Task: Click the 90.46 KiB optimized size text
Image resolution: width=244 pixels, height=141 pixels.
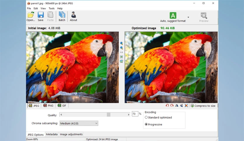Action: (x=168, y=28)
